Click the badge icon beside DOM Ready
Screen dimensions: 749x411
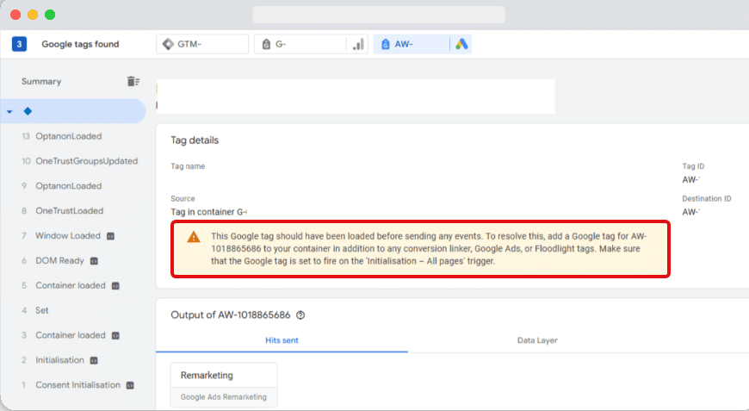pos(94,261)
